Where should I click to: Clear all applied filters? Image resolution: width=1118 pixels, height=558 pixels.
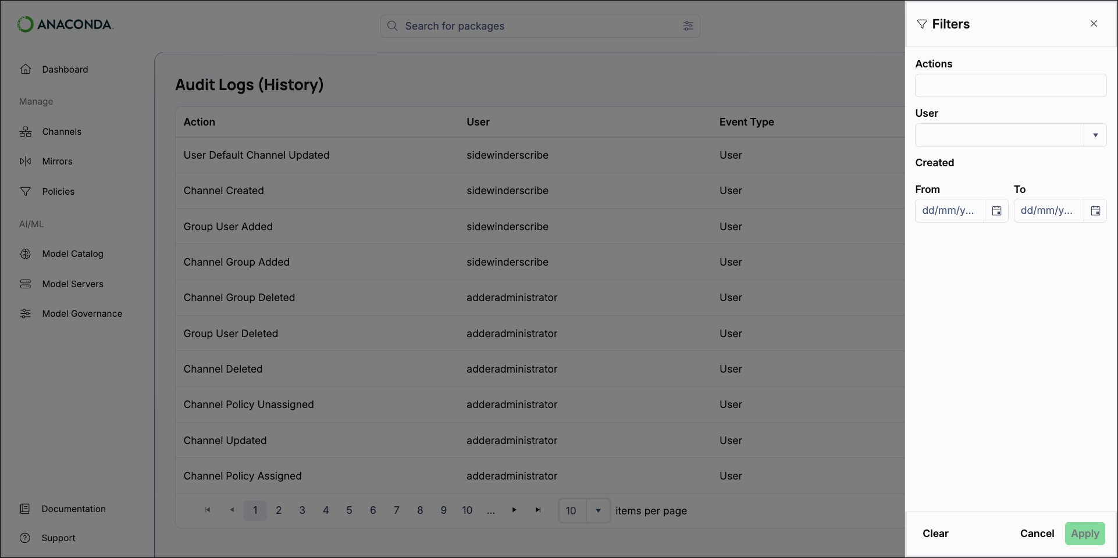[x=935, y=533]
